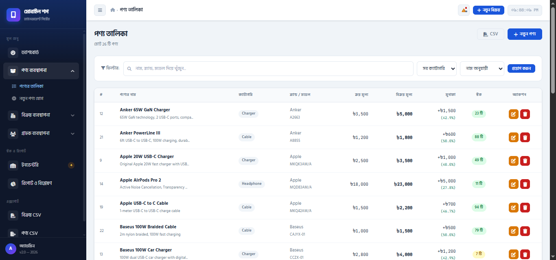Delete the Baseus 100W Car Charger row
556x260 pixels.
point(525,254)
